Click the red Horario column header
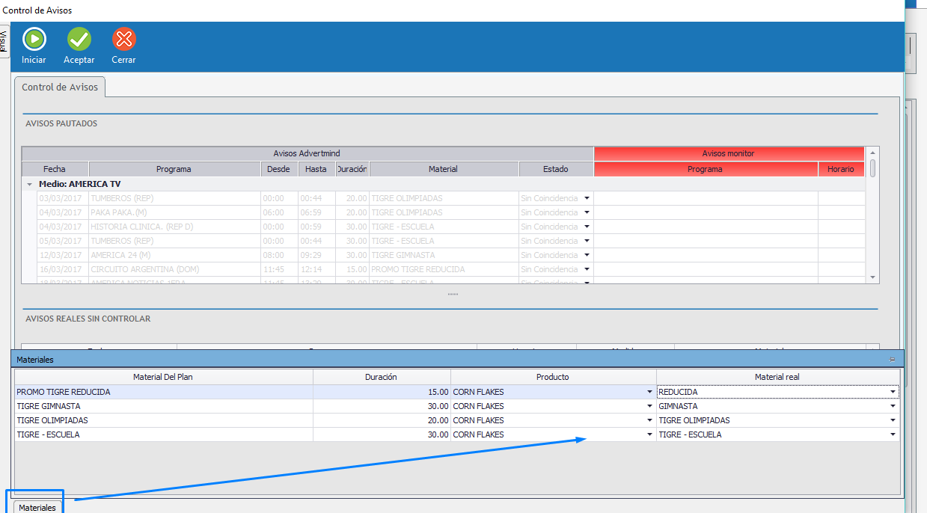Viewport: 927px width, 513px height. (841, 169)
